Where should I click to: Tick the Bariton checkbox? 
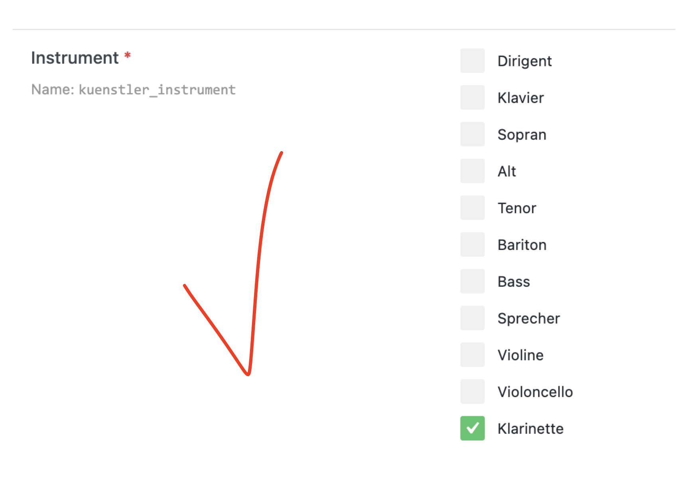pos(472,244)
